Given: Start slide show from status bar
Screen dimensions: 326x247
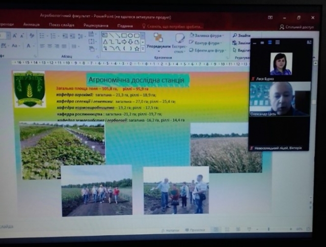Looking at the screenshot, I should [x=249, y=229].
